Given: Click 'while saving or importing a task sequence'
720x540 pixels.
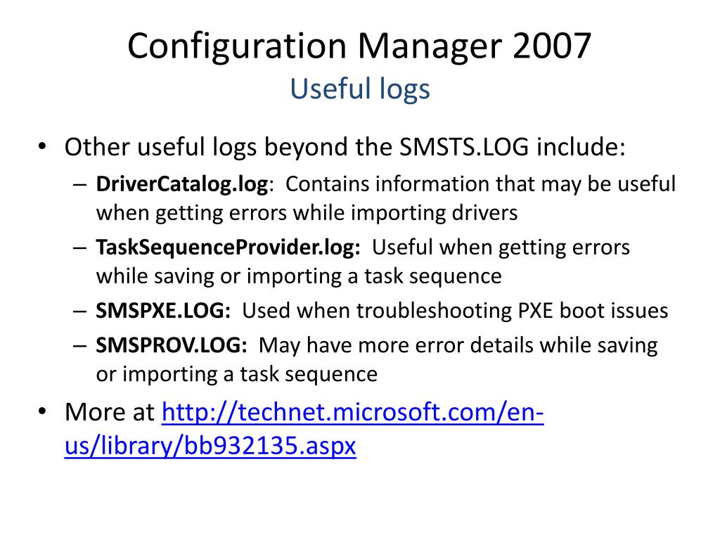Looking at the screenshot, I should click(299, 276).
